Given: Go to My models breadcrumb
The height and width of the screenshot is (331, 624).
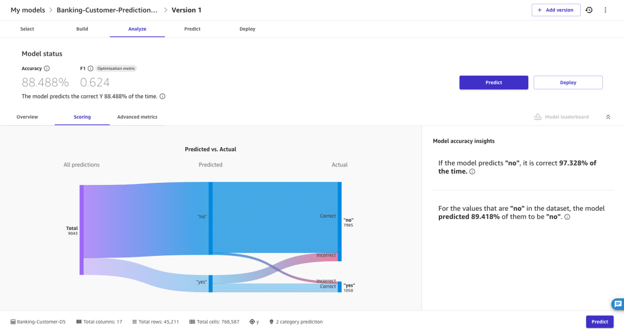Looking at the screenshot, I should [28, 10].
